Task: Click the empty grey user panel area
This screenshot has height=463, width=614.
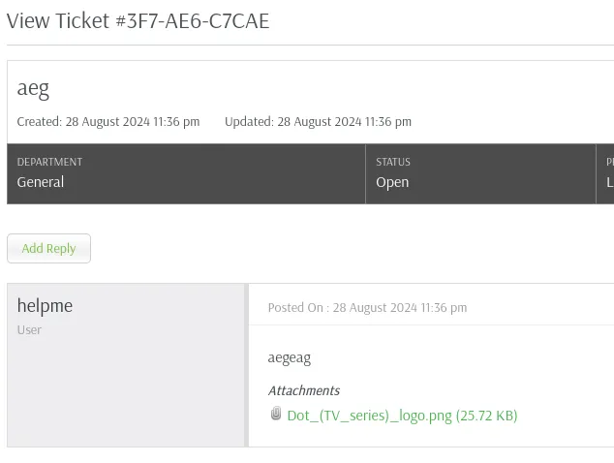Action: click(x=125, y=391)
